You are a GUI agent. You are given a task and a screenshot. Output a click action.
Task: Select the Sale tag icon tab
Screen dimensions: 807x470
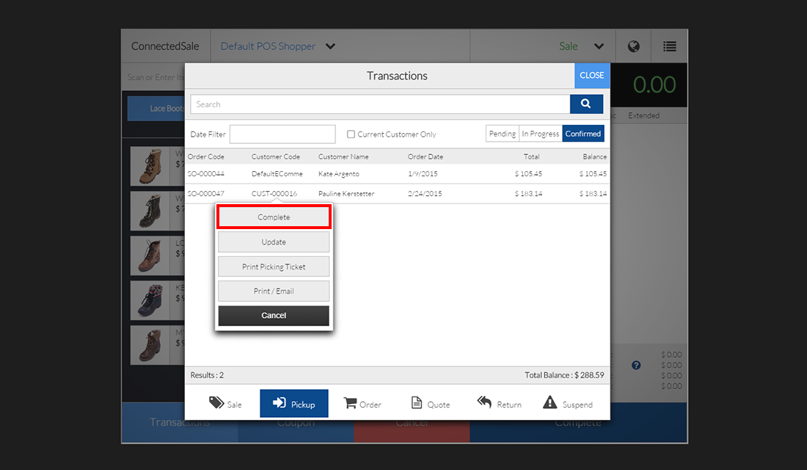point(225,404)
